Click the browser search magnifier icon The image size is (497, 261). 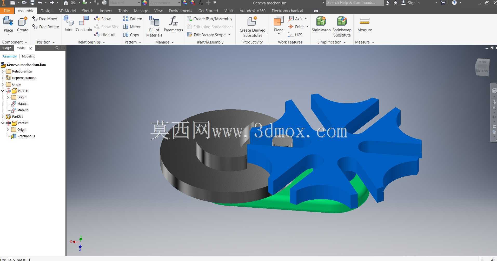point(57,48)
